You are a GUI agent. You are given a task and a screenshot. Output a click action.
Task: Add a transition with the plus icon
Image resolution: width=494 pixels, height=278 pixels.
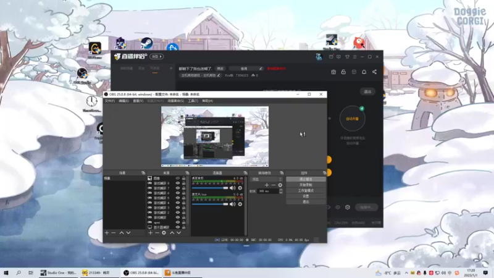[x=267, y=185]
